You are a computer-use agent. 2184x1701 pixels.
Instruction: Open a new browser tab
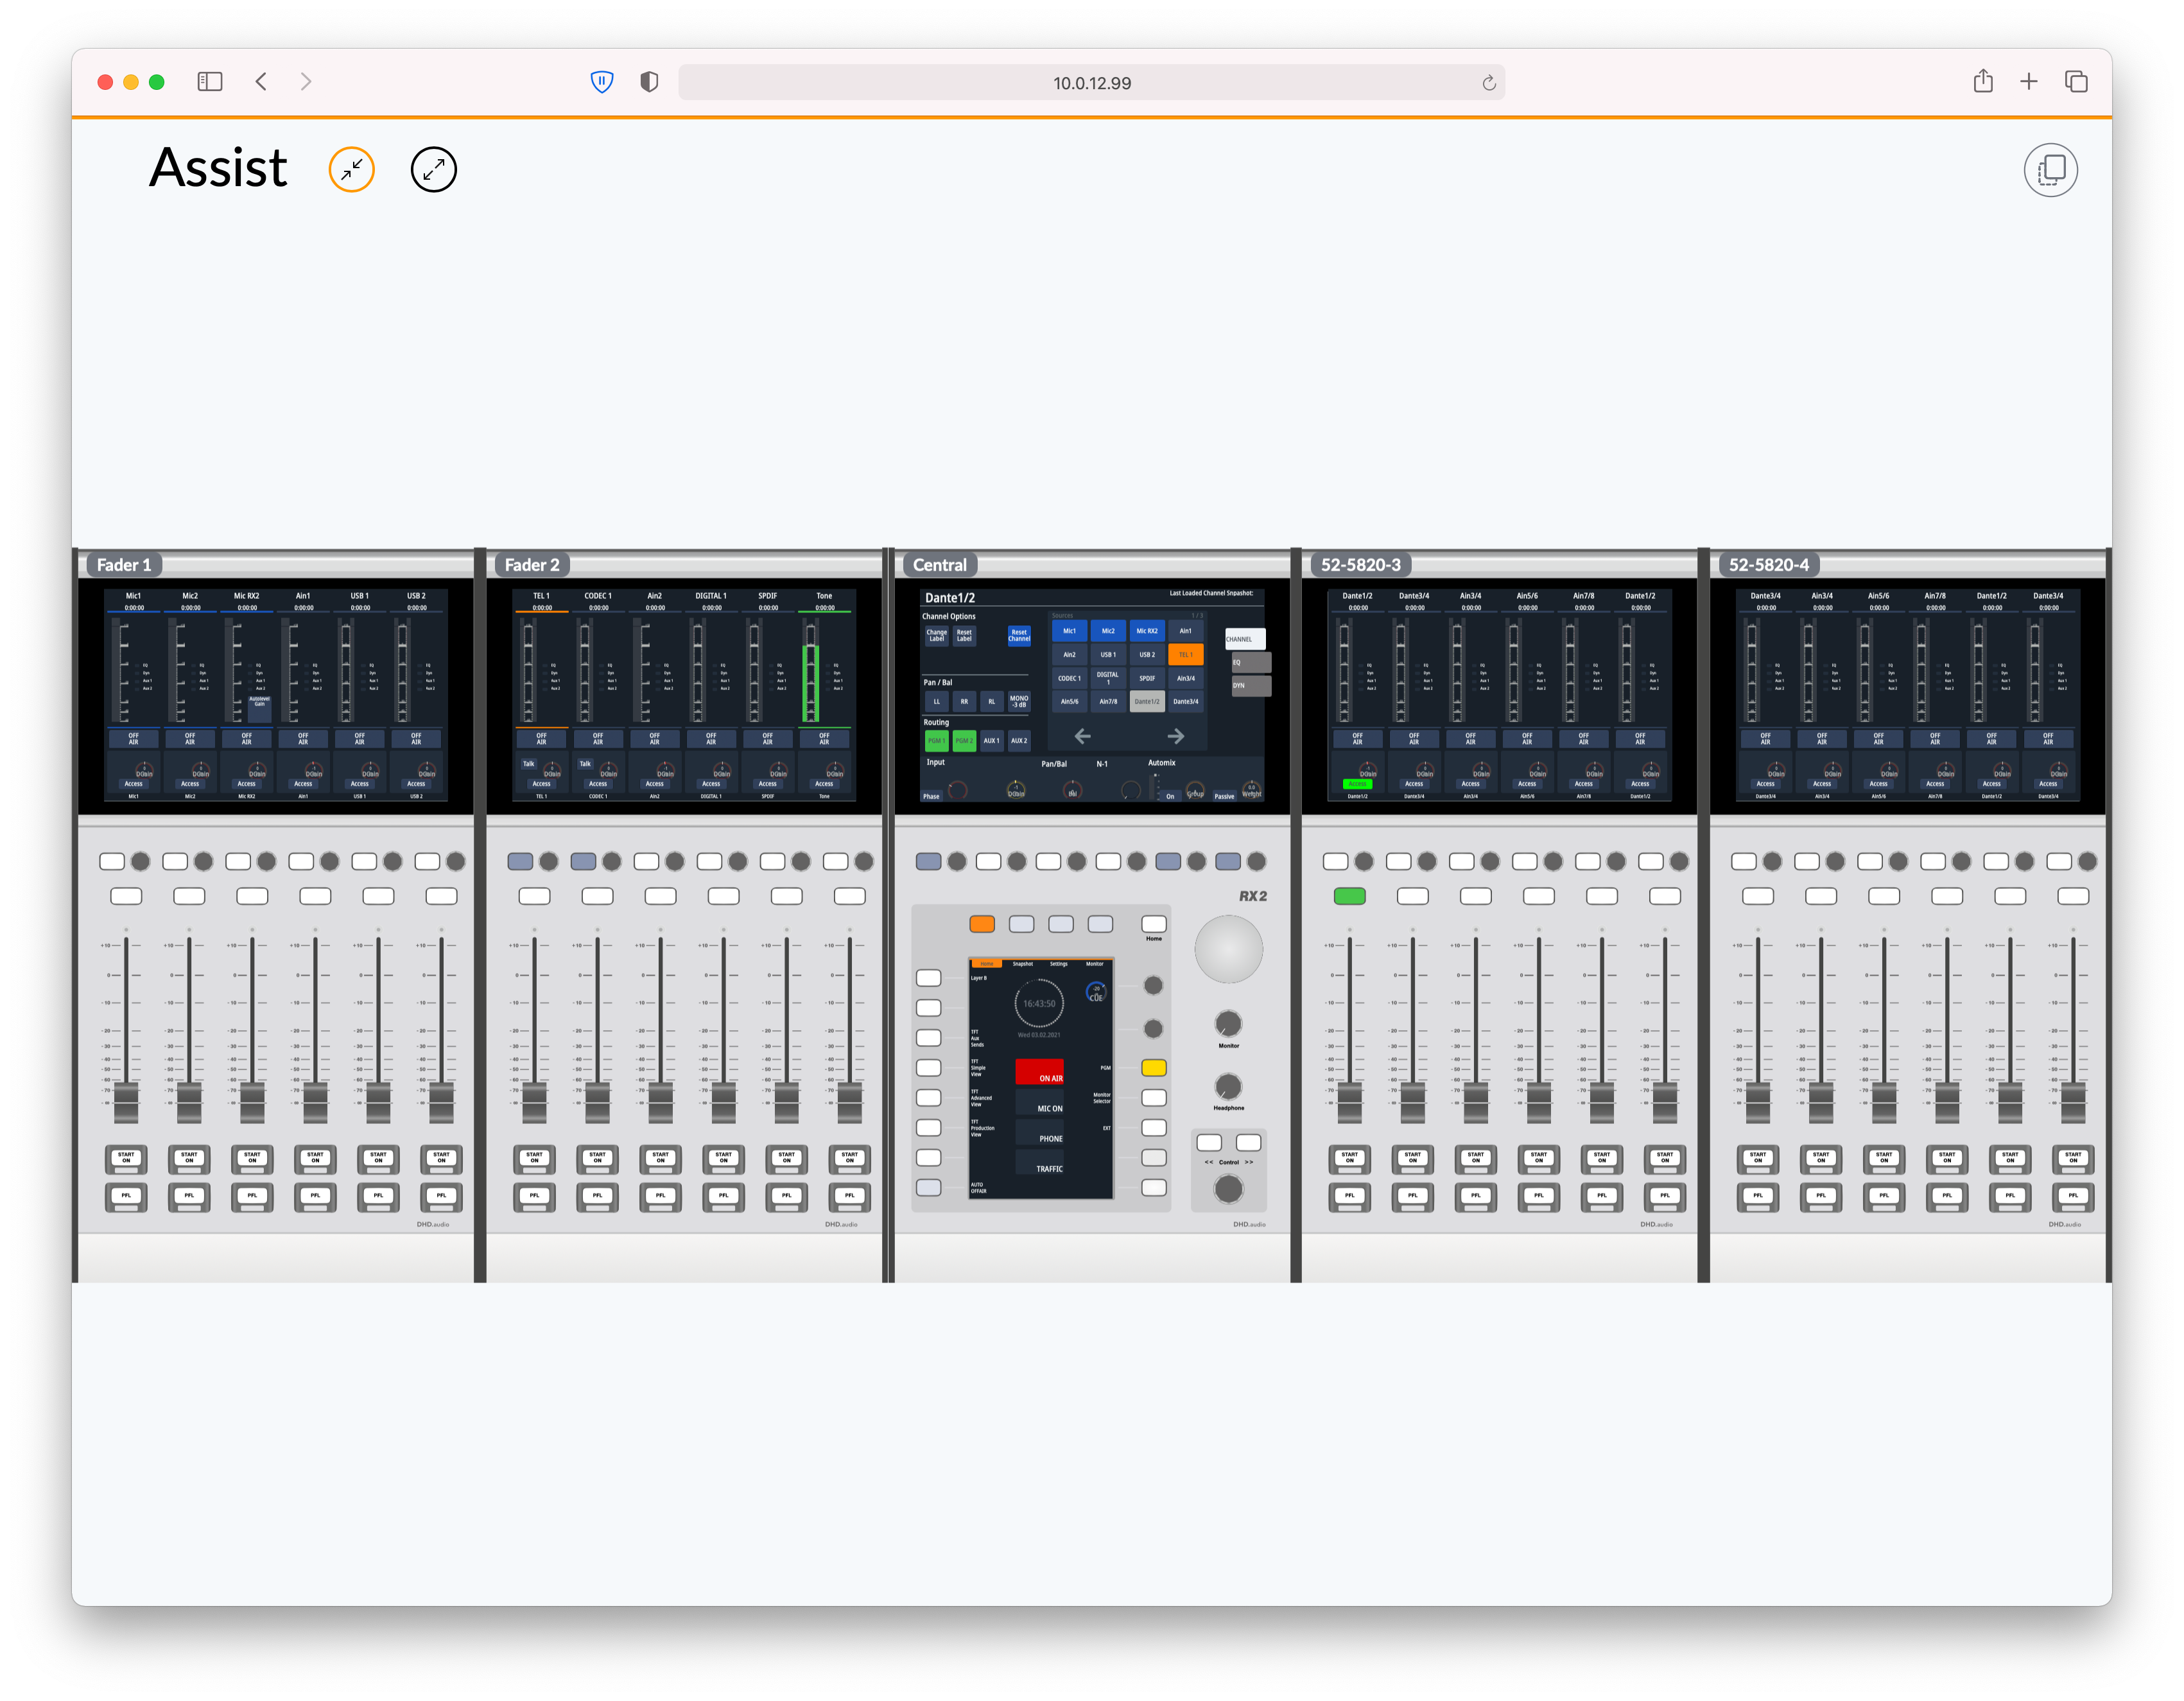[2029, 82]
